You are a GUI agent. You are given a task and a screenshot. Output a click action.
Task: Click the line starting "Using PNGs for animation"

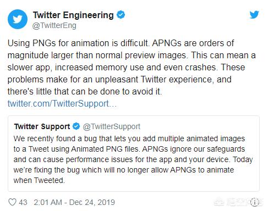tap(121, 43)
